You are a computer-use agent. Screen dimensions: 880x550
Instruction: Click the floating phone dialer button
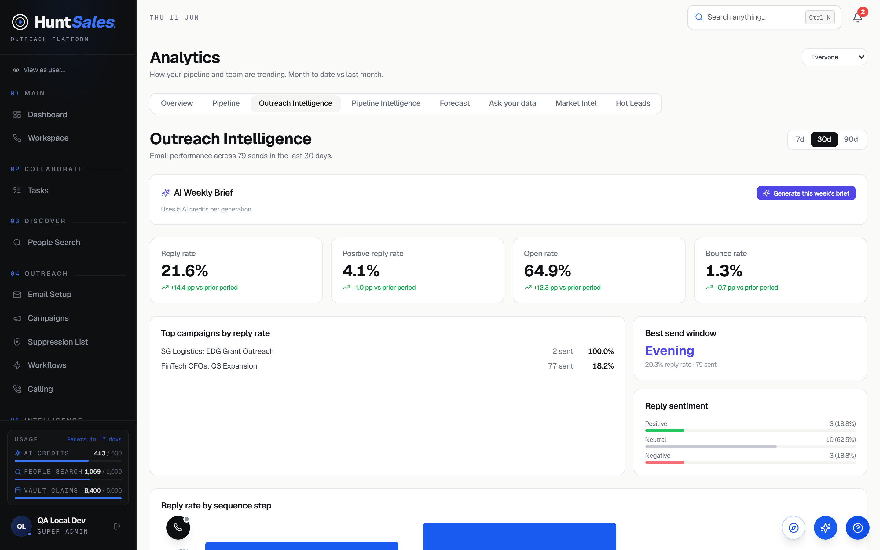178,527
